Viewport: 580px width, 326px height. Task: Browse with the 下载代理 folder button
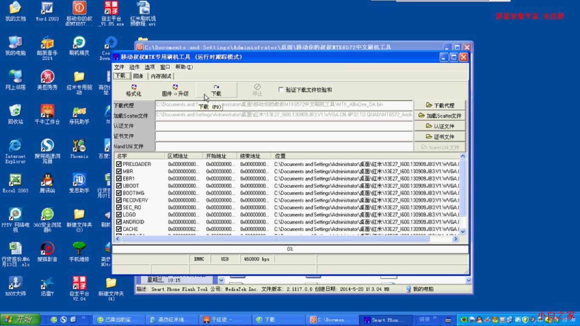(x=440, y=105)
